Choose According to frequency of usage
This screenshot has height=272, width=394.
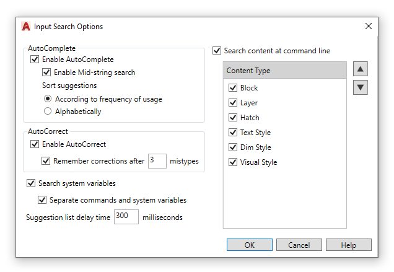48,99
